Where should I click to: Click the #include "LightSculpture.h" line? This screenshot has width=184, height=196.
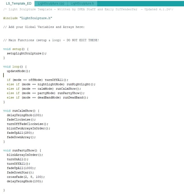tap(28, 18)
